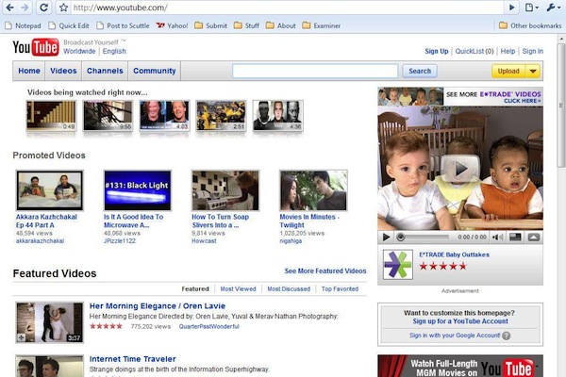
Task: Add Her Morning Elegance to QuickList plus icon
Action: [21, 337]
